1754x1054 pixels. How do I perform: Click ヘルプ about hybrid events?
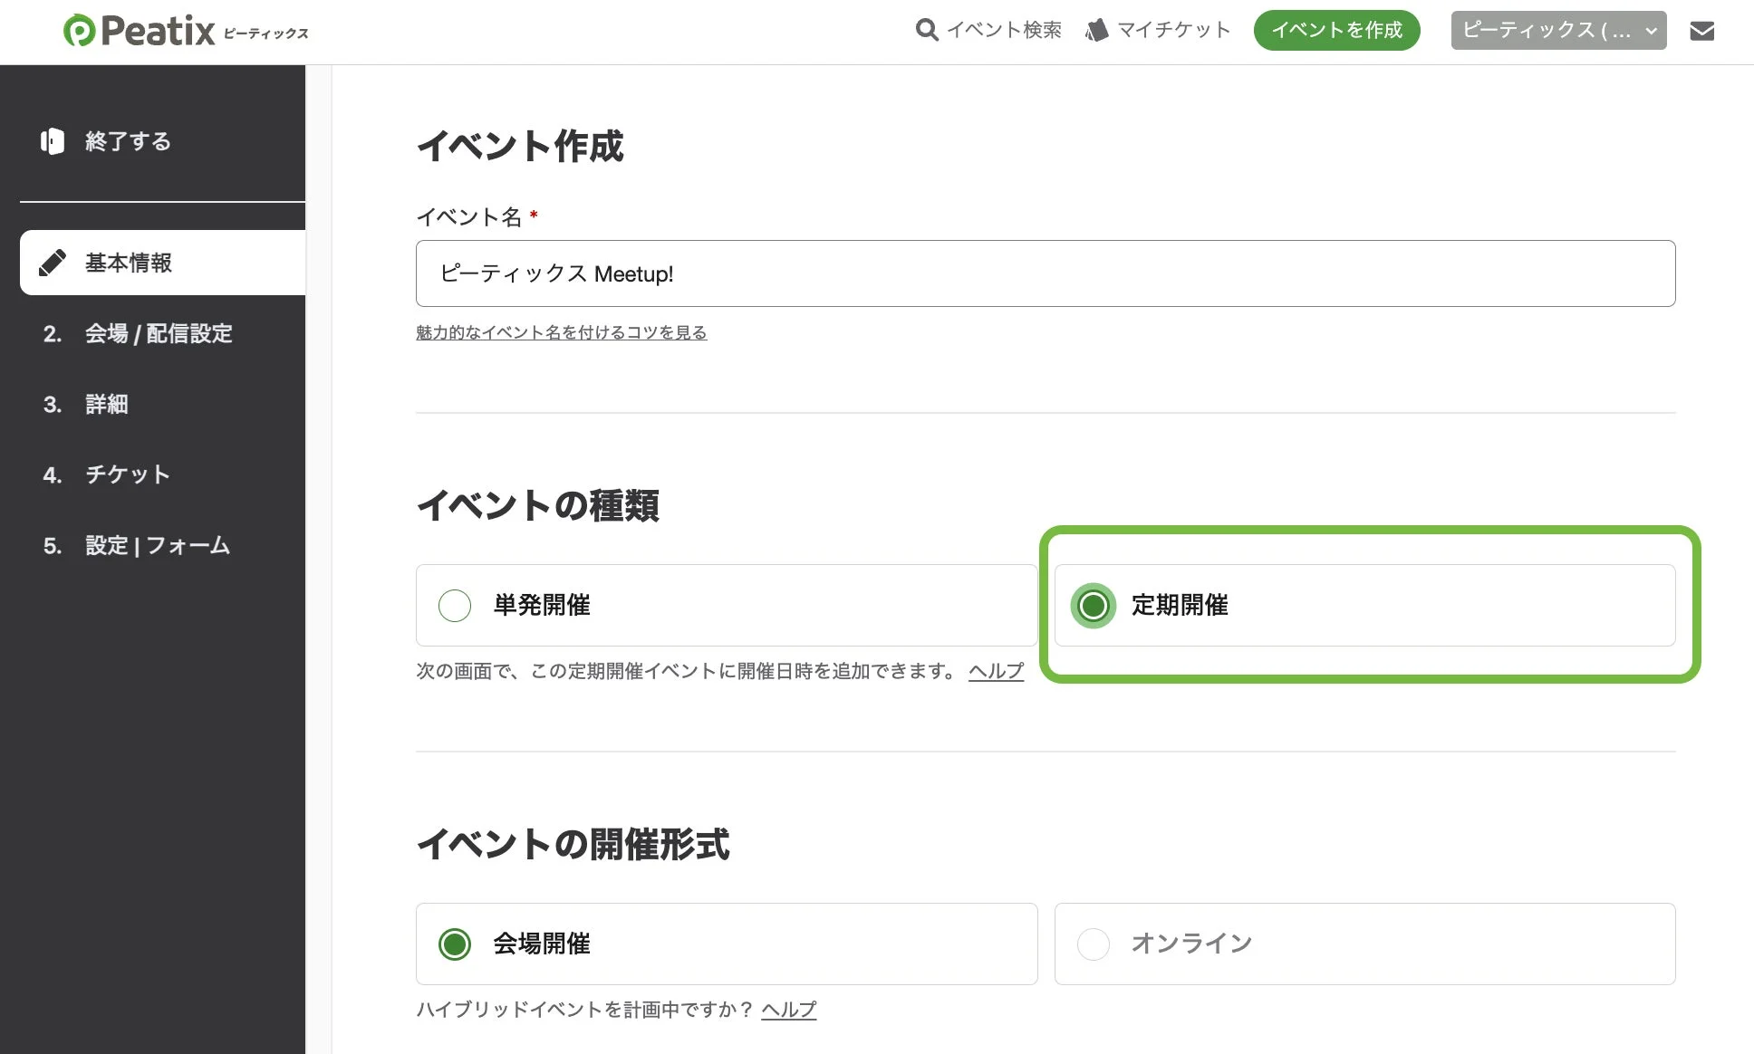pyautogui.click(x=787, y=1009)
